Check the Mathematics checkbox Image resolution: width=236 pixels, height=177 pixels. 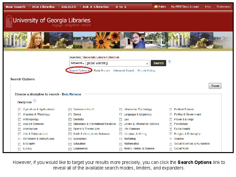point(120,144)
